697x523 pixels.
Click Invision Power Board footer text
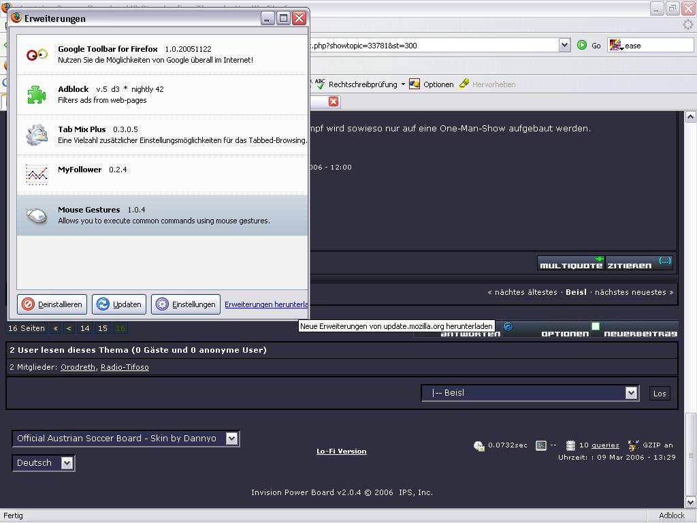tap(293, 492)
